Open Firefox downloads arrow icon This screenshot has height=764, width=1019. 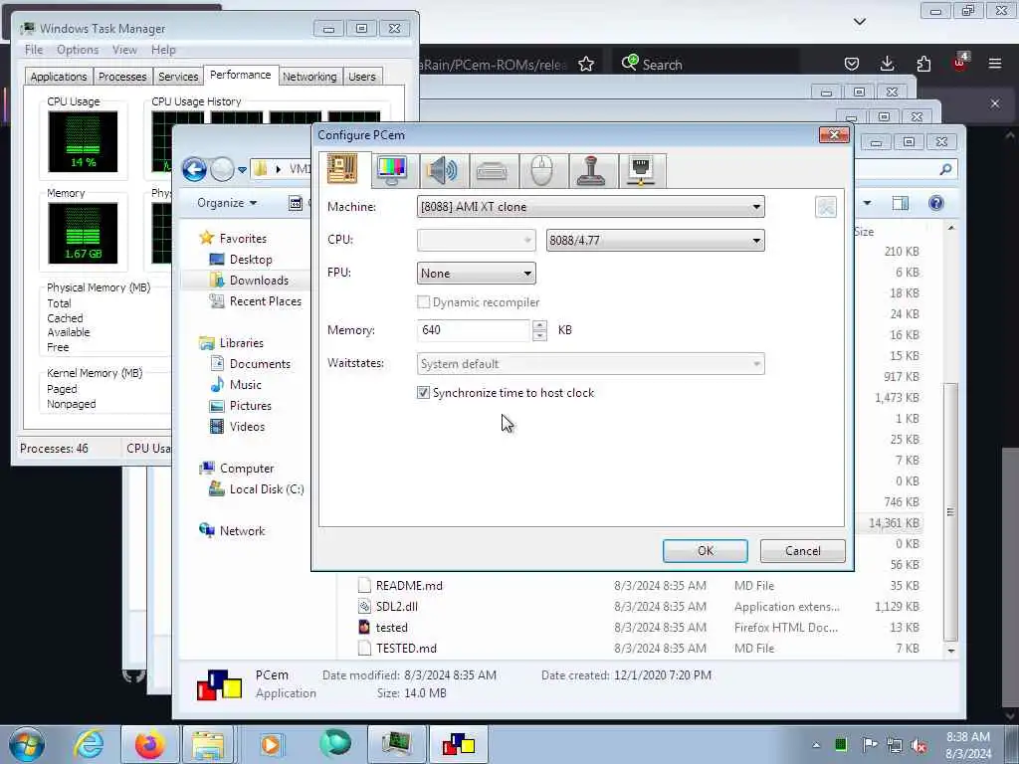(x=887, y=64)
